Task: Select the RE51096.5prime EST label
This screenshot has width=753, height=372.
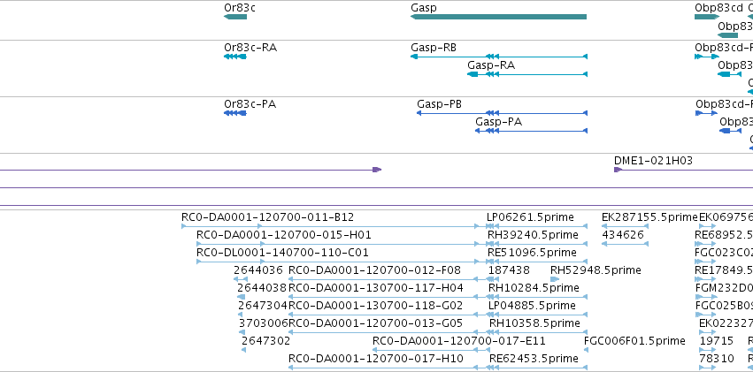Action: coord(532,252)
